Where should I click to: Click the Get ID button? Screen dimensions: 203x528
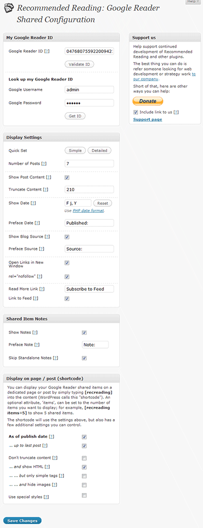pyautogui.click(x=75, y=116)
